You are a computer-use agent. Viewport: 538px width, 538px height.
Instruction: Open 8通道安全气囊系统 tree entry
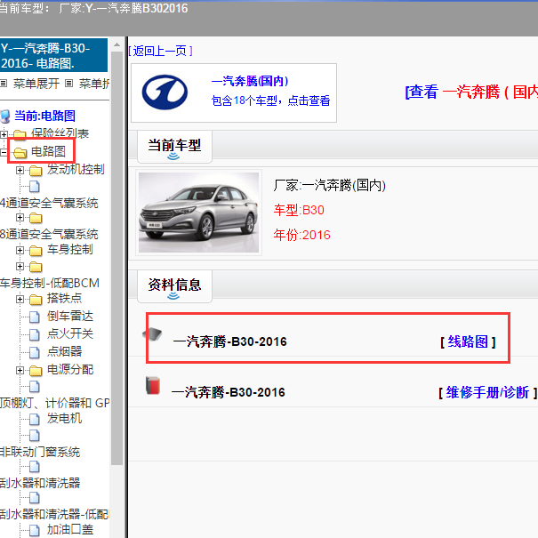point(49,235)
